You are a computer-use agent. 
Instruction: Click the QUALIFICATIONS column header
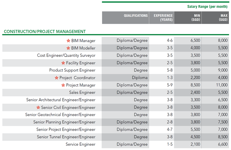(x=136, y=16)
